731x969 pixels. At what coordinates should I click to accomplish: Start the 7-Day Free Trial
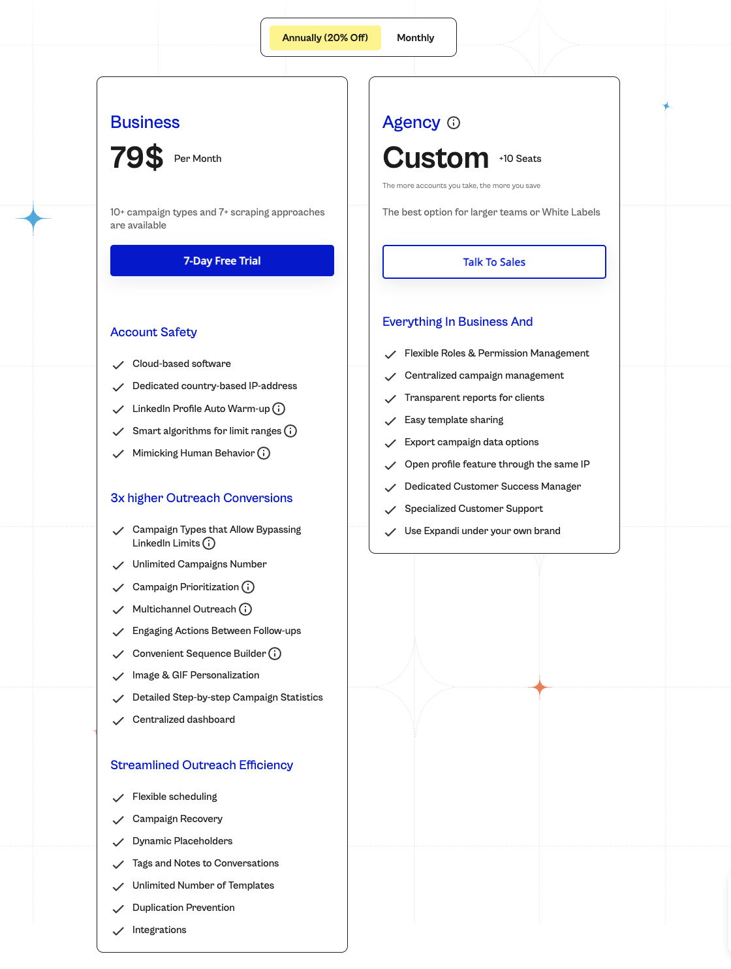(x=222, y=261)
